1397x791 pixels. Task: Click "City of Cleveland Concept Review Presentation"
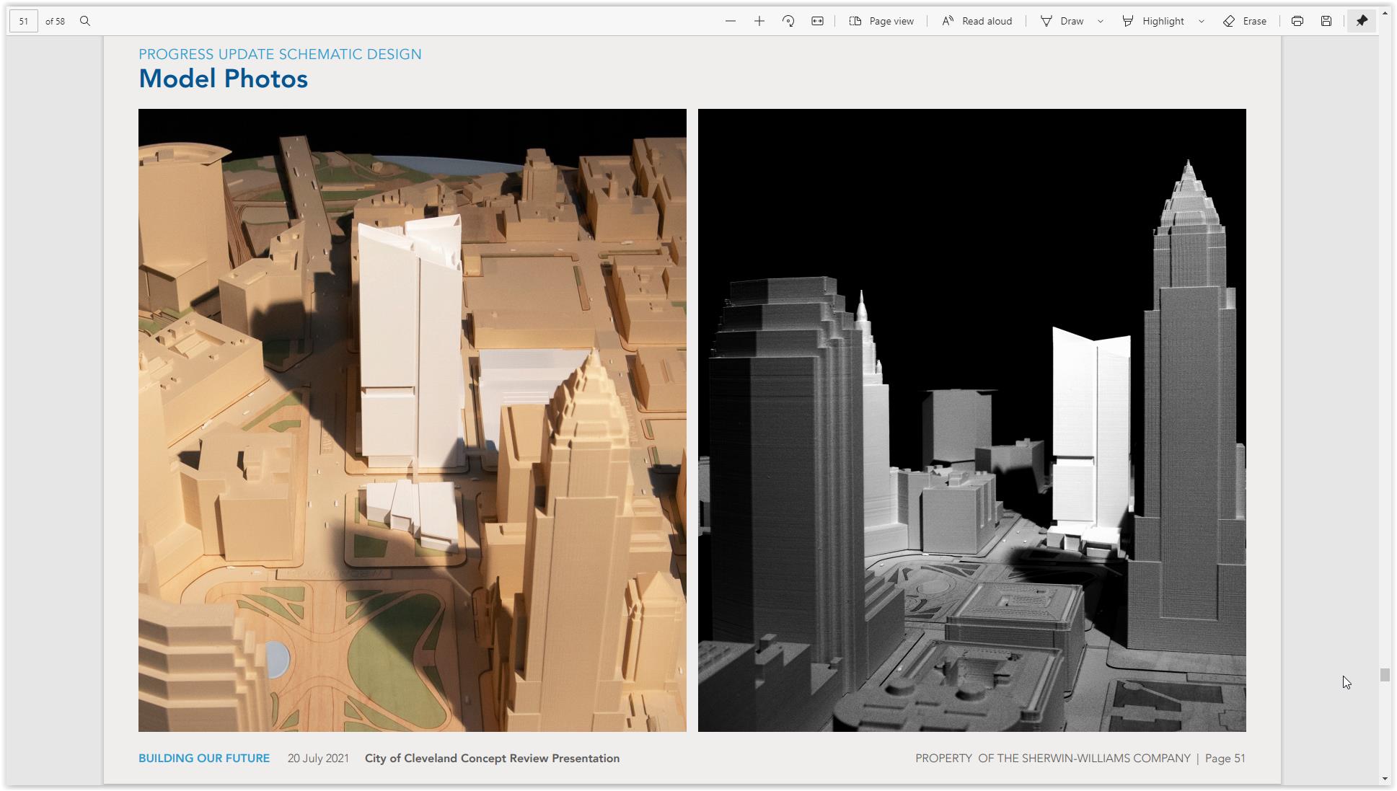pos(492,759)
